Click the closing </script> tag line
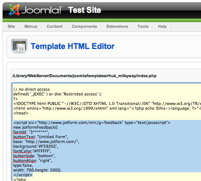 coord(23,175)
